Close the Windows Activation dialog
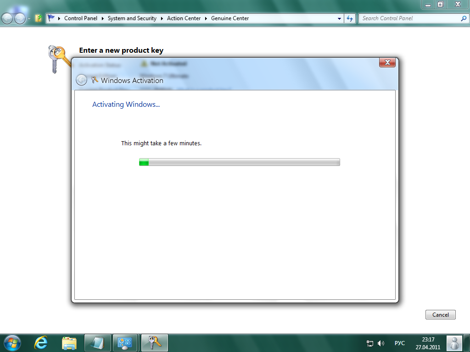The image size is (470, 352). [x=387, y=62]
